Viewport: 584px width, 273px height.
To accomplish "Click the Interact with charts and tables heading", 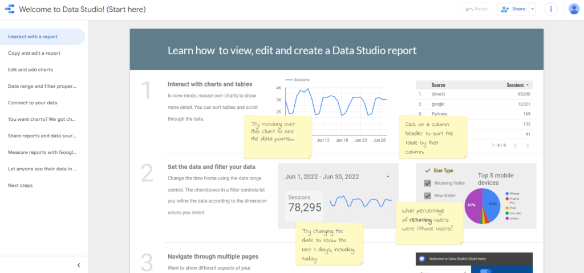I will point(210,84).
